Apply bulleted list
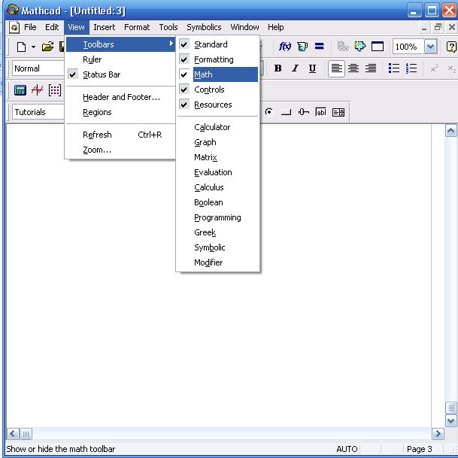Screen dimensions: 458x458 [x=394, y=68]
